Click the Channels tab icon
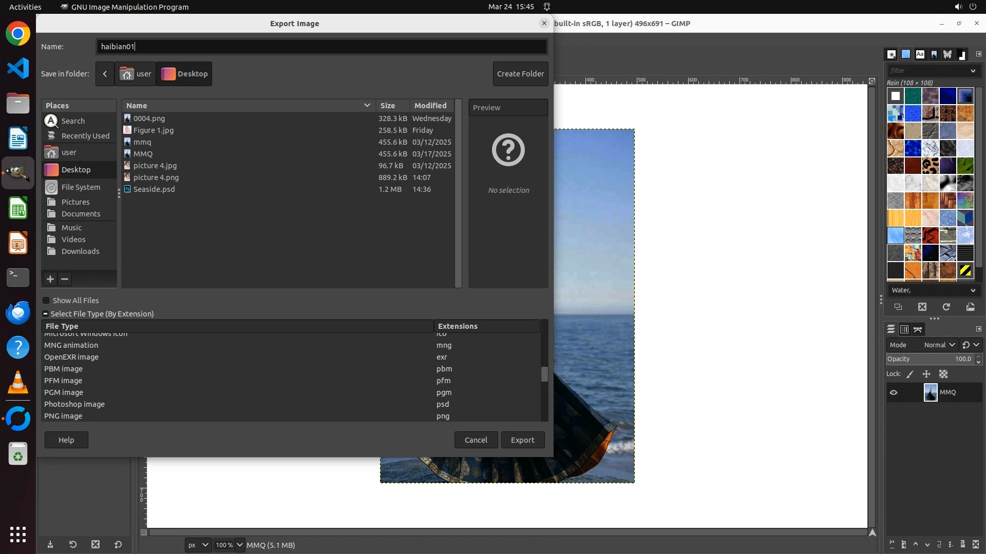 [x=904, y=329]
